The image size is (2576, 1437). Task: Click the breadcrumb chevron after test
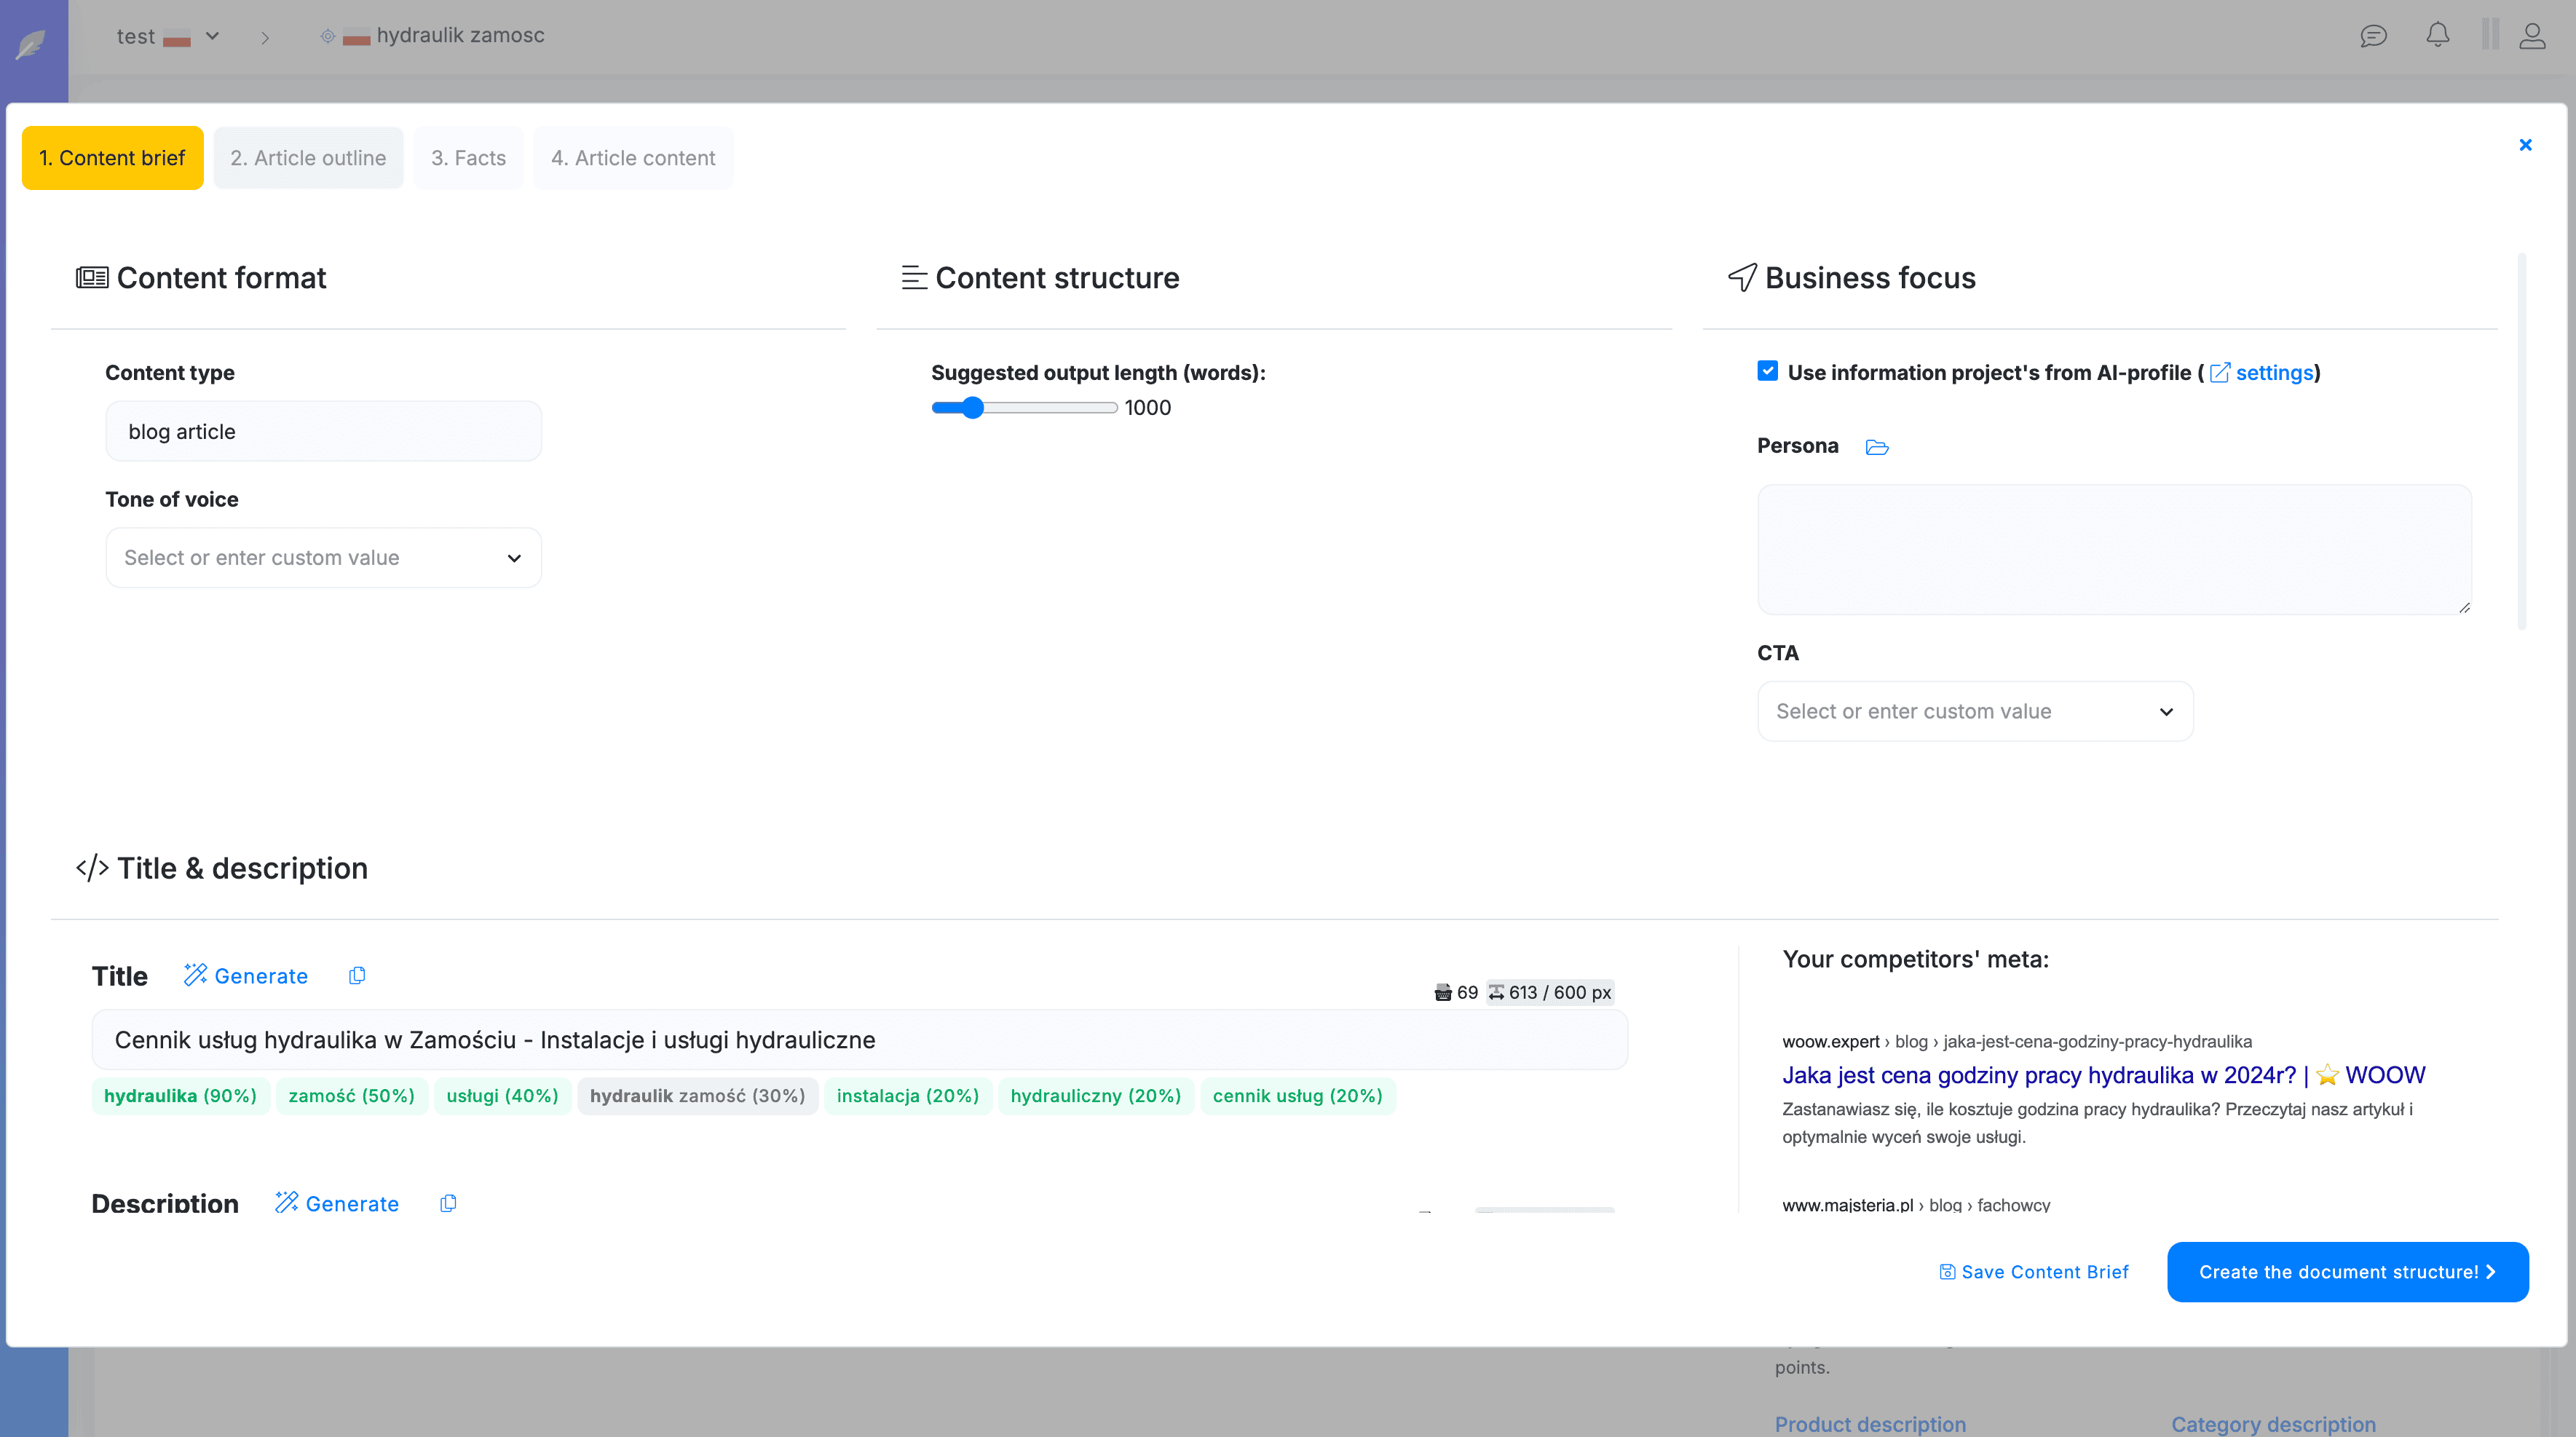click(x=265, y=38)
